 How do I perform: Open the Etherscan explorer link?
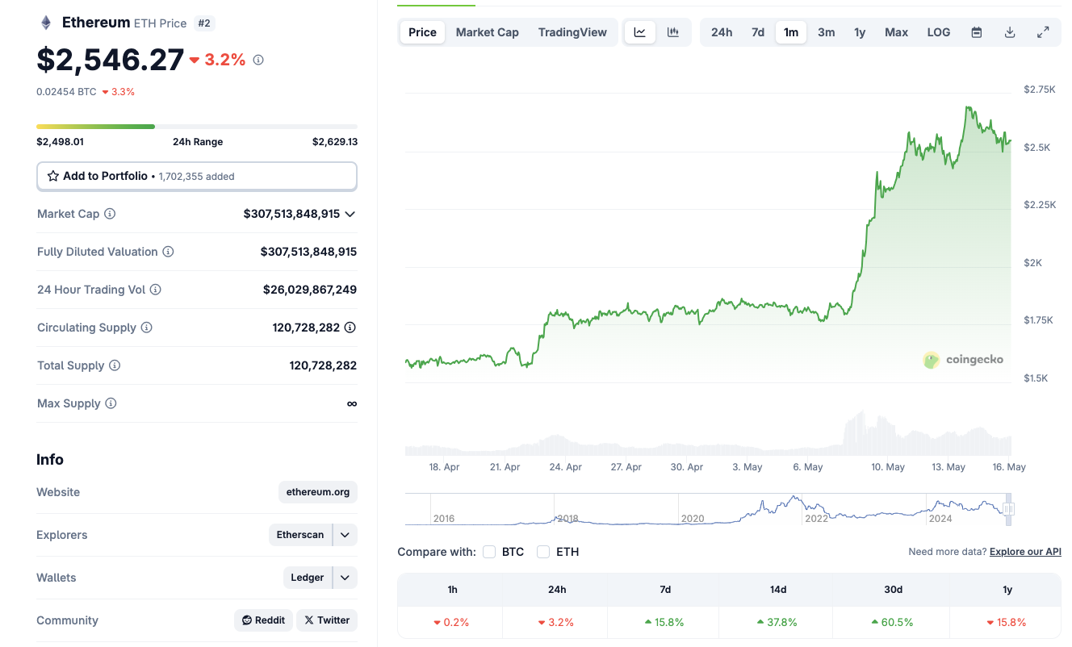click(x=300, y=535)
